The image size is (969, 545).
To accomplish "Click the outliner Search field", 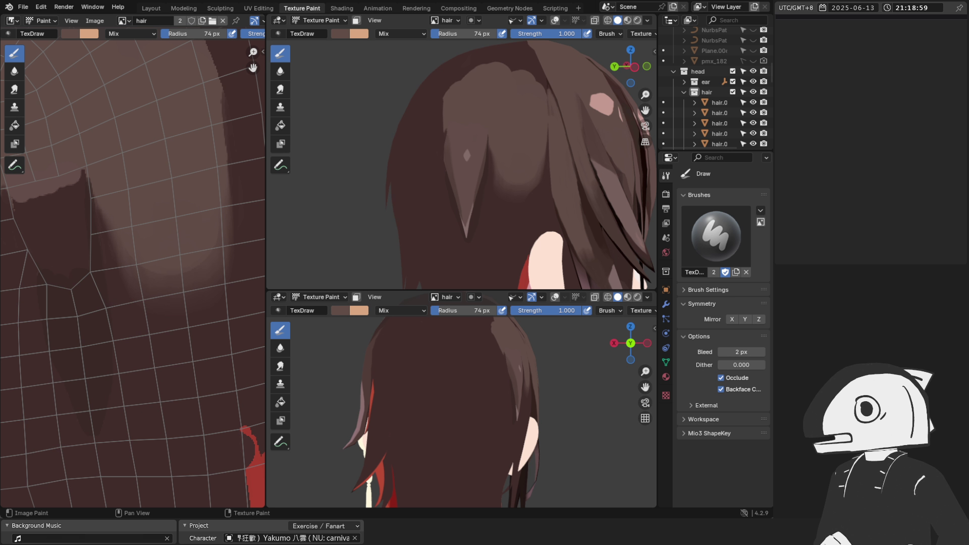I will (737, 20).
